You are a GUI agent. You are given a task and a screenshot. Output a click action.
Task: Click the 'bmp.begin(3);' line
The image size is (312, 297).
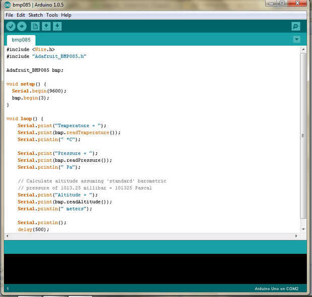pos(30,98)
